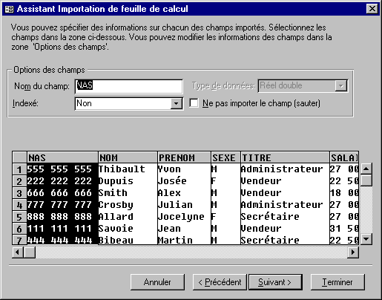
Task: Click horizontal scroll right arrow
Action: 353,252
